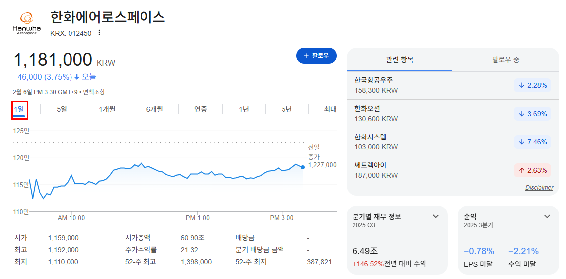Click the 최고 value 1,192,000
Image resolution: width=566 pixels, height=279 pixels.
63,250
